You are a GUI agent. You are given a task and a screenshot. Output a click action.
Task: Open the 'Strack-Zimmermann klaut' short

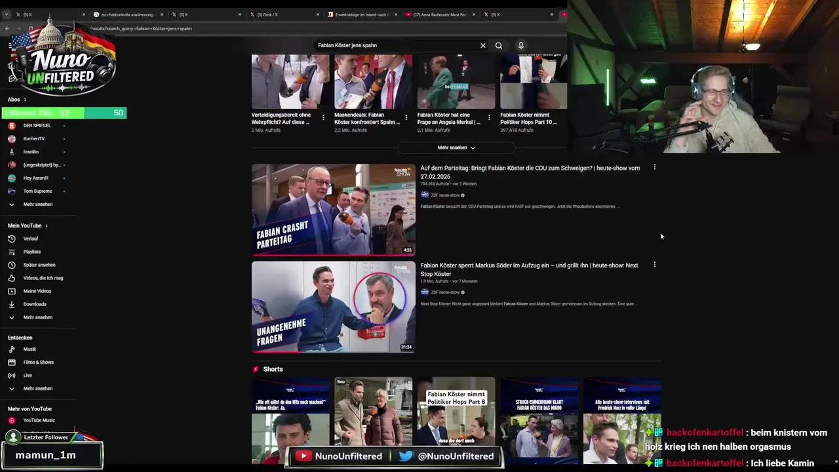pos(539,420)
